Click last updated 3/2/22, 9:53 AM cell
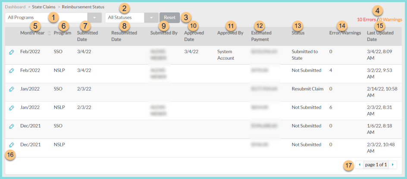The width and height of the screenshot is (407, 179). pyautogui.click(x=379, y=73)
